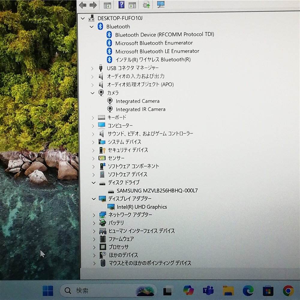This screenshot has height=300, width=300.
Task: Click the Scan for hardware changes icon
Action: coord(161,4)
